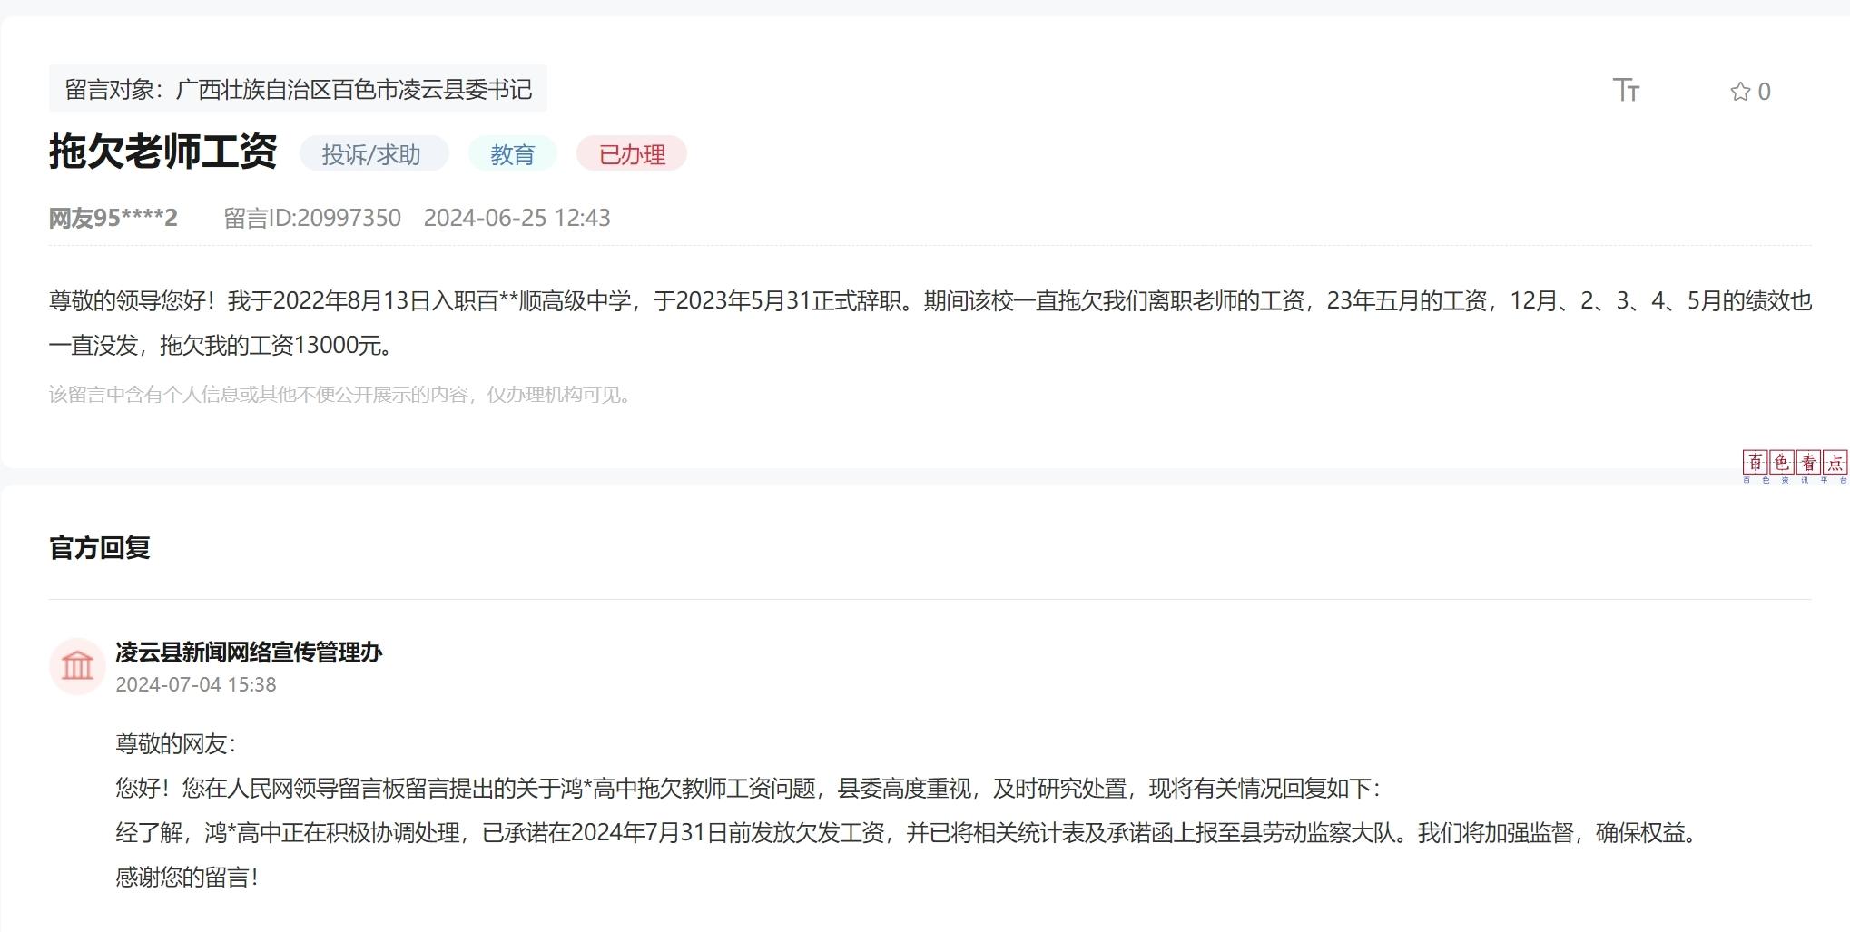This screenshot has height=932, width=1850.
Task: Click the message paragraph starting 尊敬的领导您好
Action: click(x=930, y=323)
